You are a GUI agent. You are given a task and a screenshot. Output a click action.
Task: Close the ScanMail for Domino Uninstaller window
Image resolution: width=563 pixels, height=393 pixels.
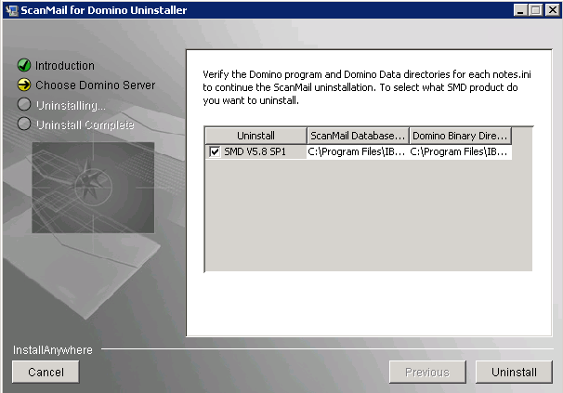coord(550,9)
